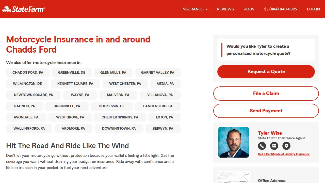Open the office map thumbnail

coord(234,177)
